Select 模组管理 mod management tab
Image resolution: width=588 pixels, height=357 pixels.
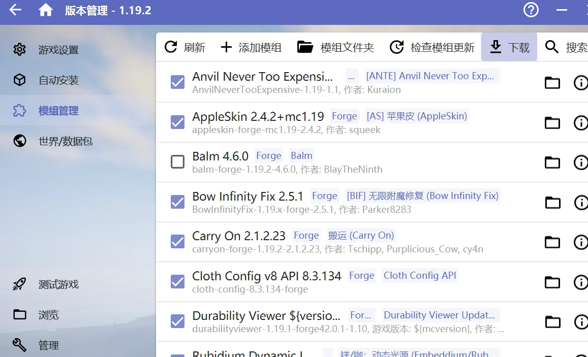[x=78, y=111]
